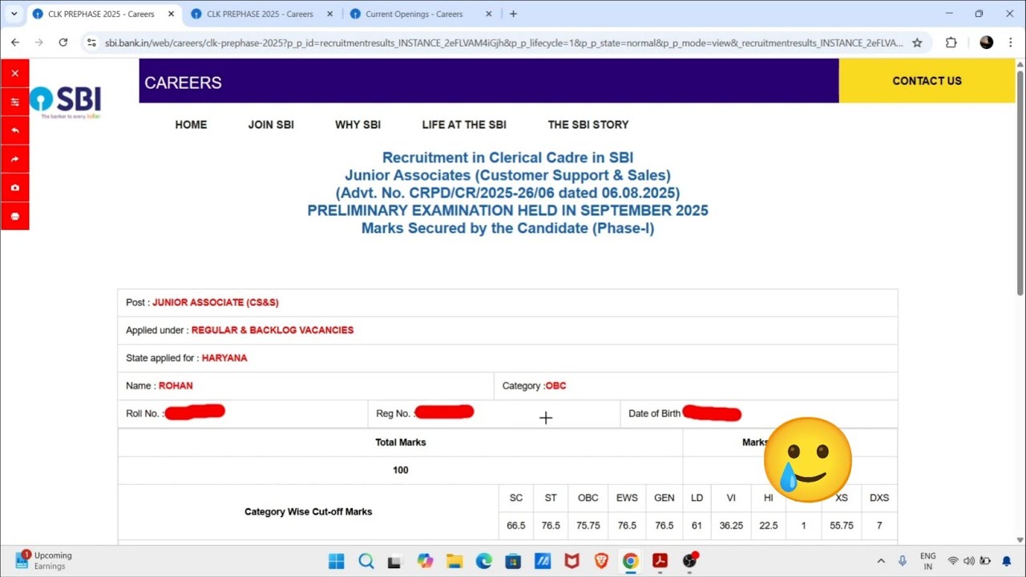This screenshot has height=577, width=1026.
Task: Open the sliders settings icon in red toolbar
Action: coord(14,102)
